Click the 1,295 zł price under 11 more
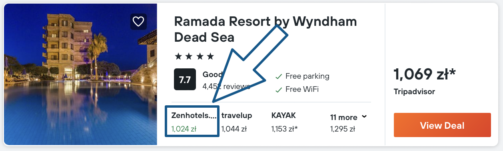 click(343, 129)
